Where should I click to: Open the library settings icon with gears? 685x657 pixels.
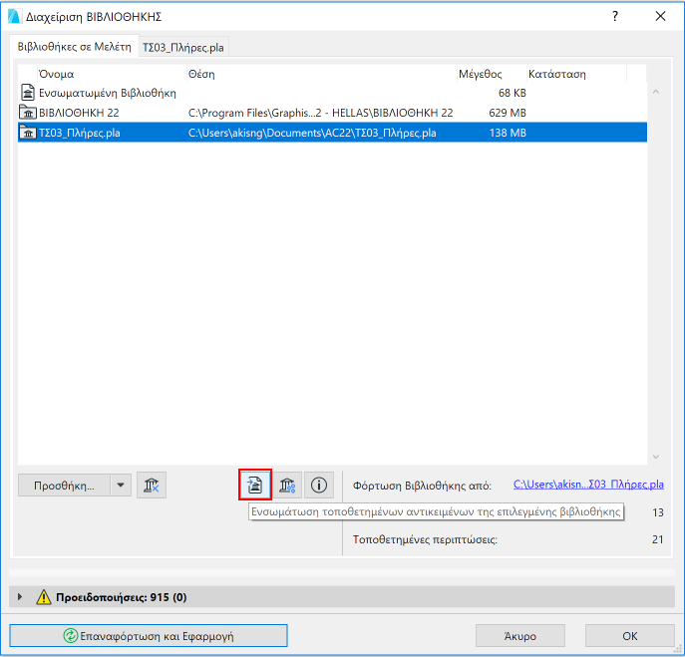coord(287,485)
